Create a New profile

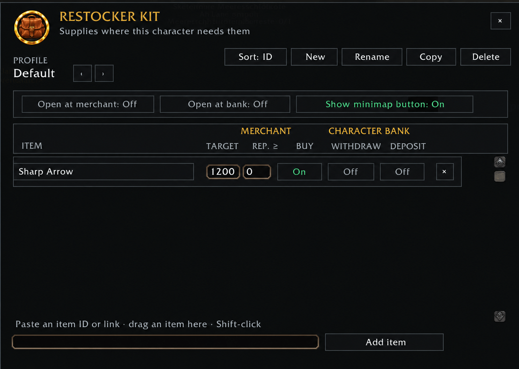tap(314, 57)
